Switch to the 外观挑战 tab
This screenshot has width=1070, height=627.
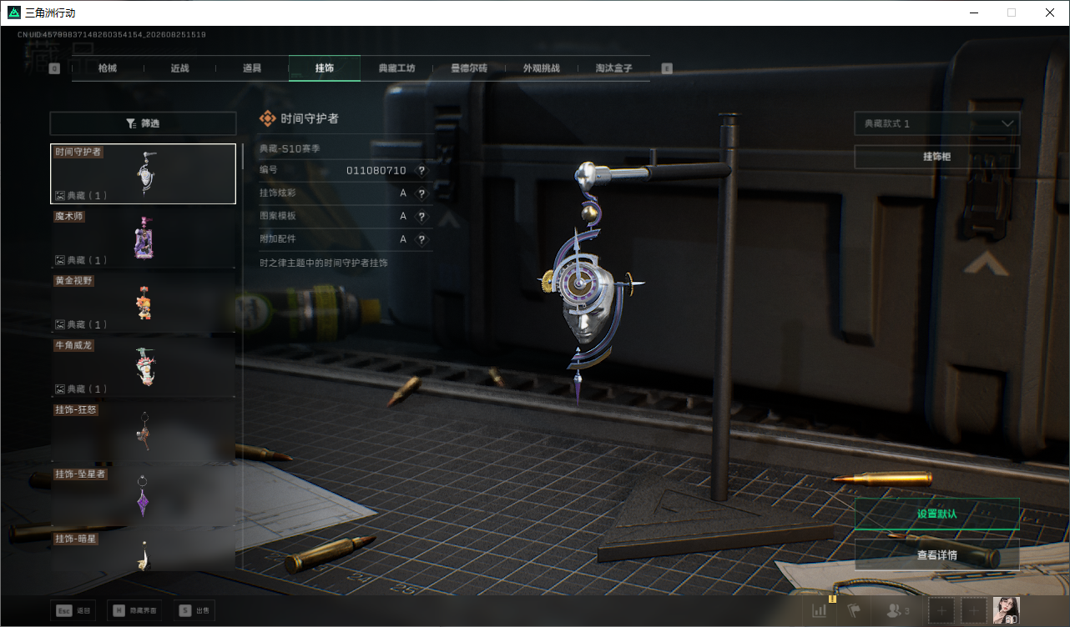542,68
